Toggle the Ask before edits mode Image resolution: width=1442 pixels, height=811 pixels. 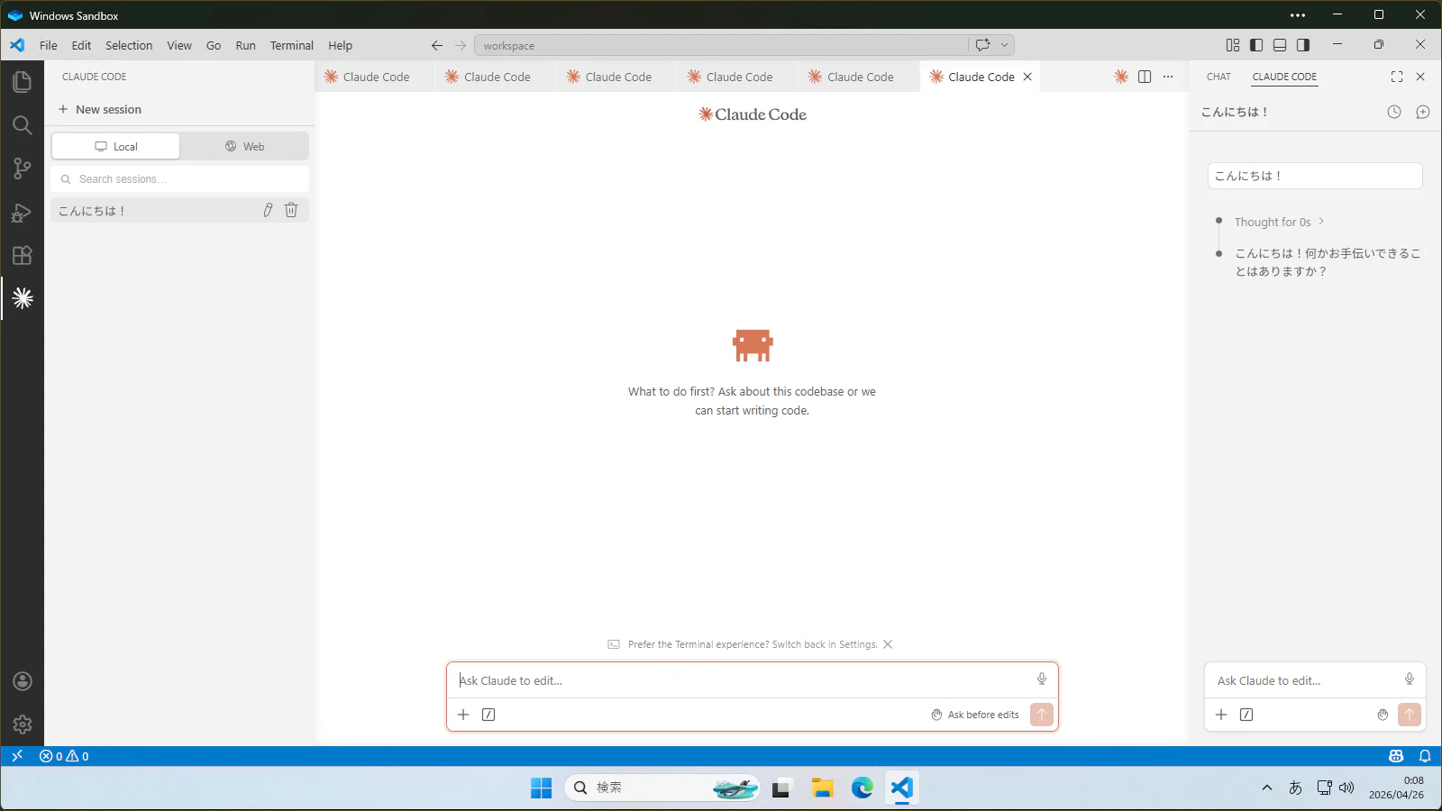pos(975,715)
